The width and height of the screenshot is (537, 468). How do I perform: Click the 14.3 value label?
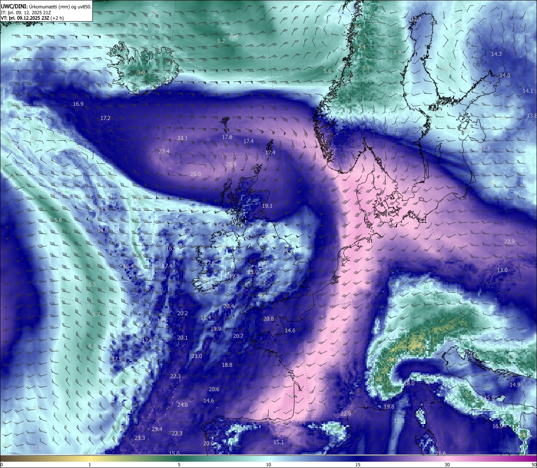pyautogui.click(x=496, y=54)
